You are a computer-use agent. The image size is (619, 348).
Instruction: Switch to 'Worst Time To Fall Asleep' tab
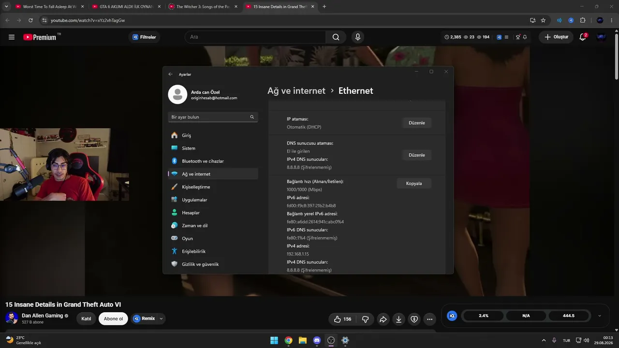(x=50, y=7)
